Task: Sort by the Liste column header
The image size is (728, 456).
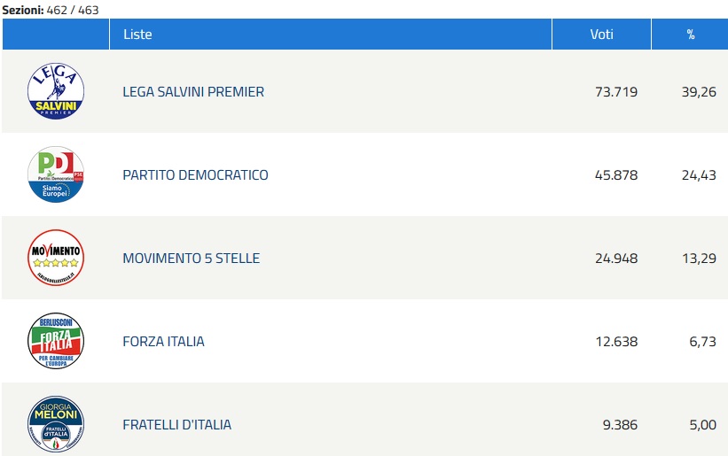Action: [137, 35]
